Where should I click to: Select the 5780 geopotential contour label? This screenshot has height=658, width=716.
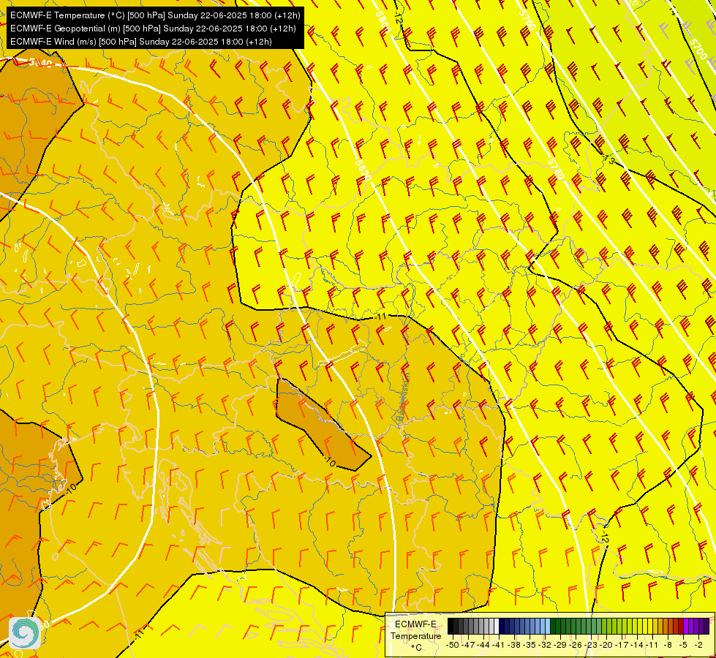tap(556, 169)
